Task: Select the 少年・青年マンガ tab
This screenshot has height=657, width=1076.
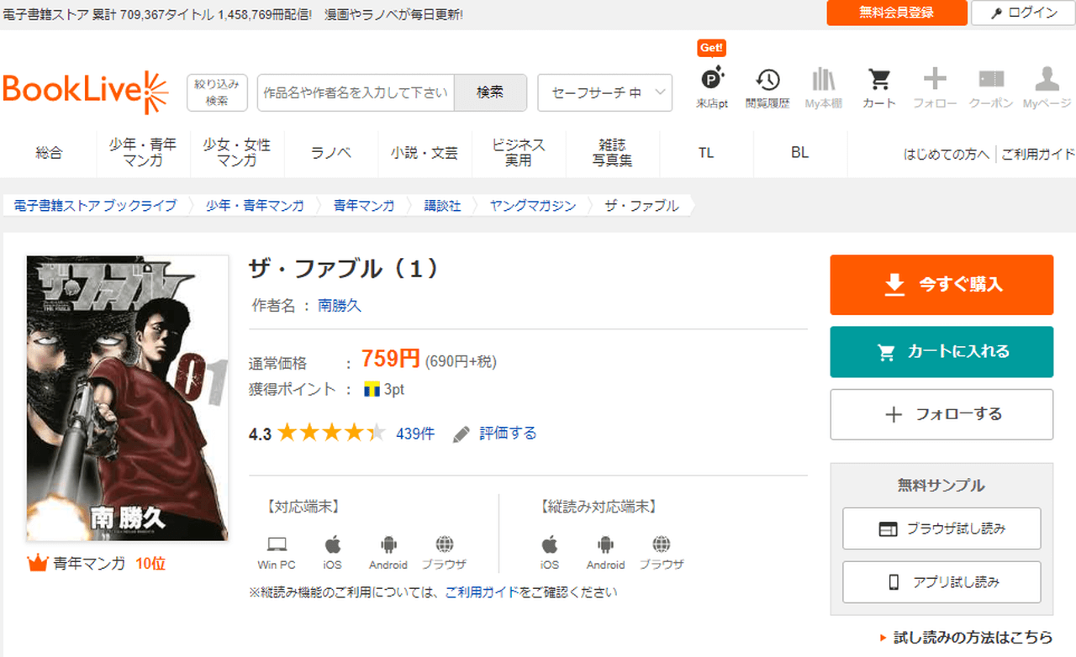Action: pyautogui.click(x=143, y=153)
